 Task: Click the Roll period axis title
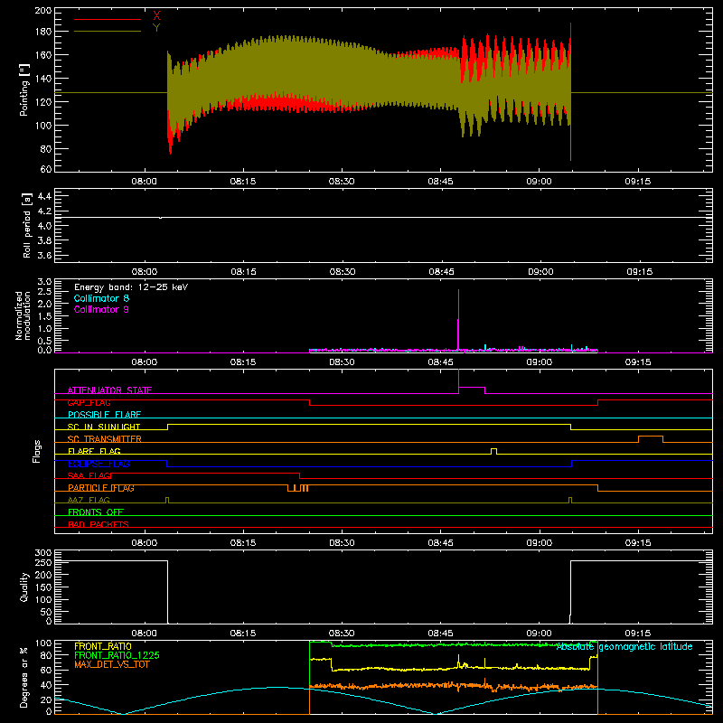(27, 225)
